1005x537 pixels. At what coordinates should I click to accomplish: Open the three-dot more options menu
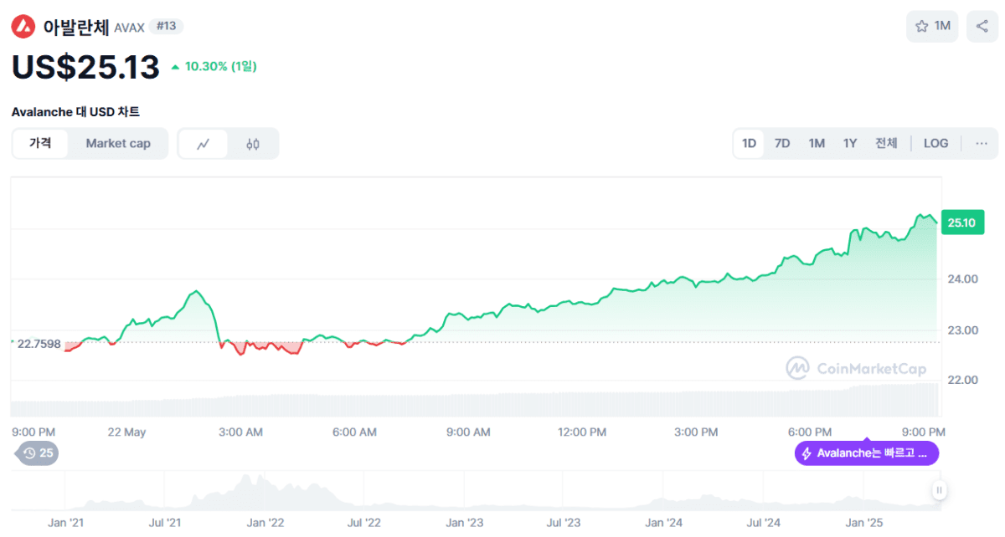pos(981,143)
